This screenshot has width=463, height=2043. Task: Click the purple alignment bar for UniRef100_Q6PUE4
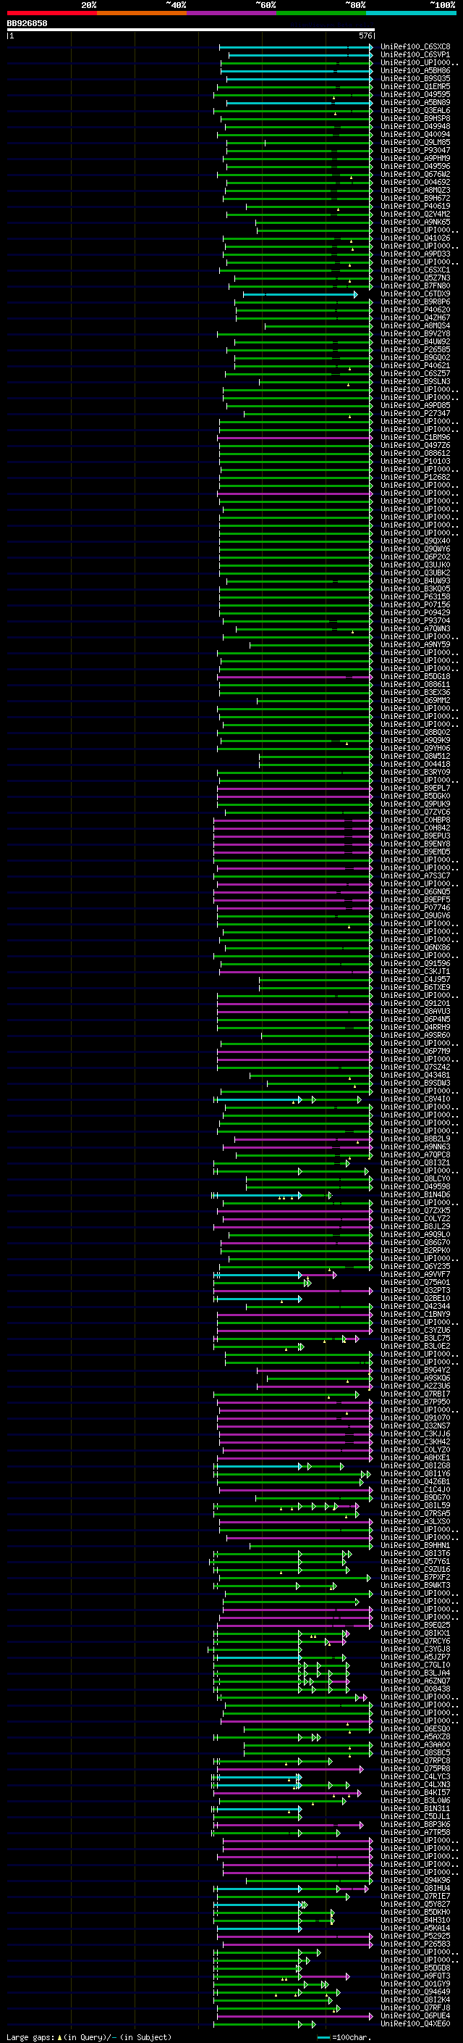pyautogui.click(x=294, y=2016)
